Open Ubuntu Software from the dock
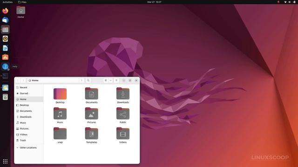 [x=5, y=57]
